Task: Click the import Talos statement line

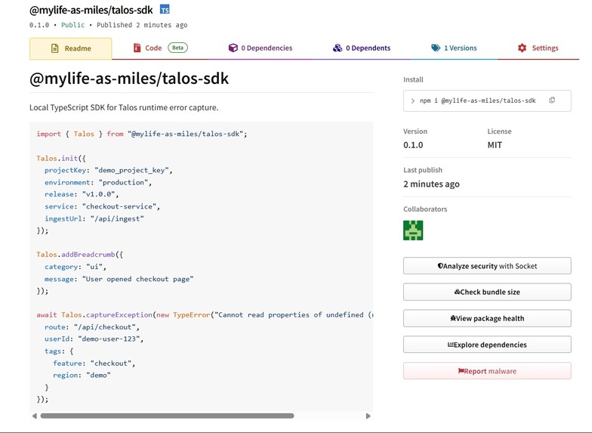Action: (142, 135)
